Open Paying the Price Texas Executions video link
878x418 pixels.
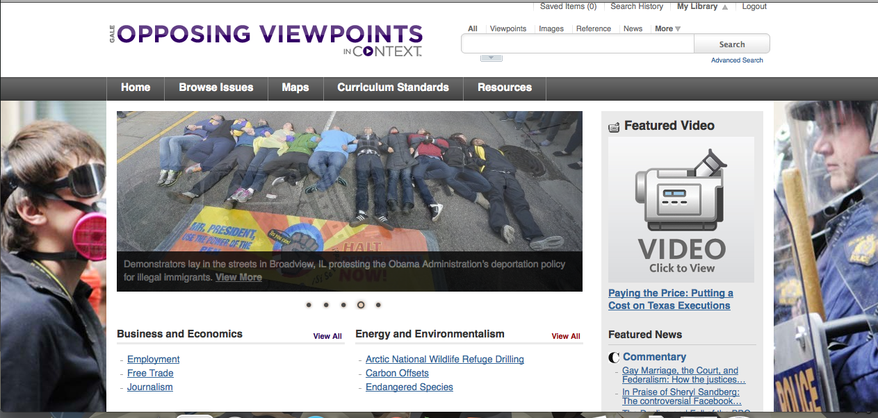click(x=671, y=299)
